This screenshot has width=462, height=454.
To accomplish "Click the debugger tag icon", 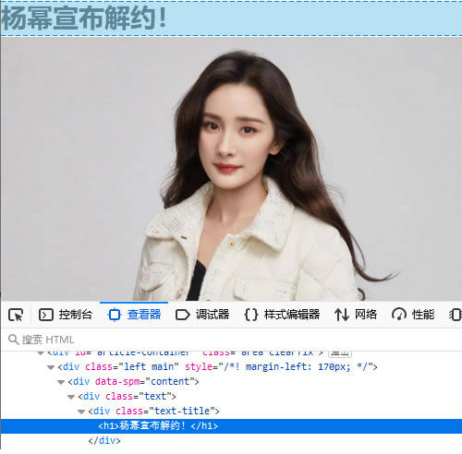I will tap(183, 315).
